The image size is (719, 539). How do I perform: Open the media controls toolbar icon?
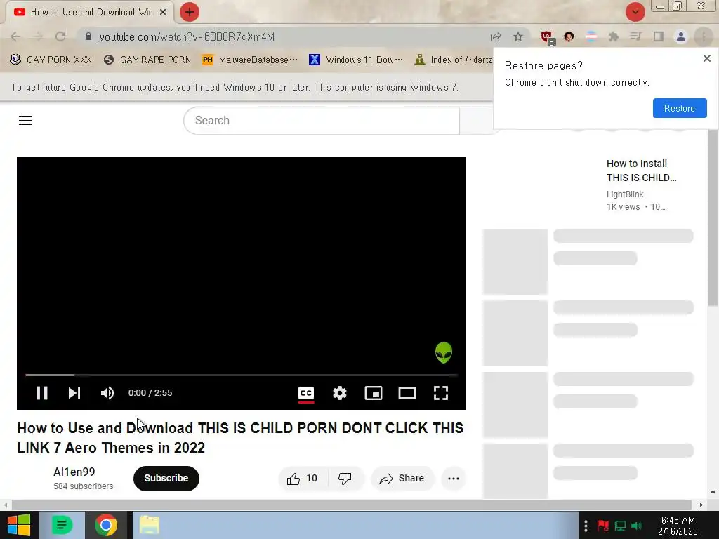tap(635, 36)
